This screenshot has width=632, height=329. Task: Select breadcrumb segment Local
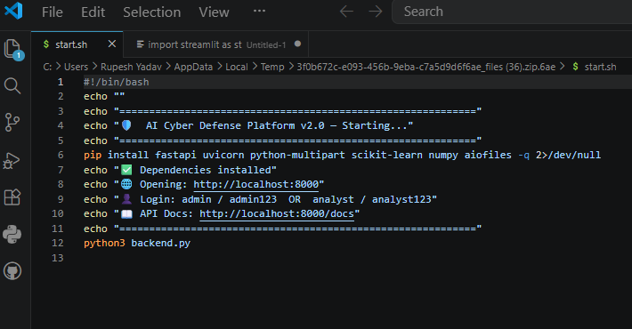click(237, 67)
